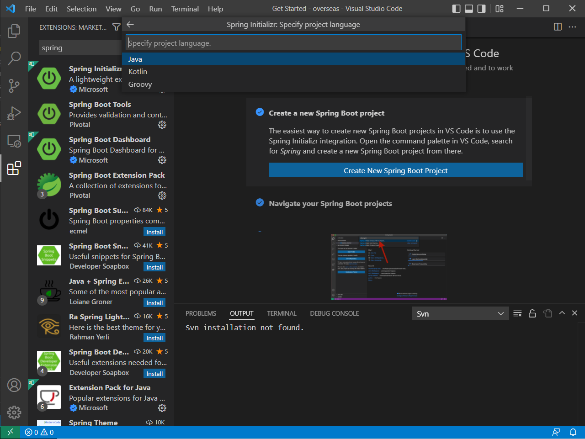Open the Search view in activity bar
Image resolution: width=585 pixels, height=439 pixels.
click(x=14, y=58)
